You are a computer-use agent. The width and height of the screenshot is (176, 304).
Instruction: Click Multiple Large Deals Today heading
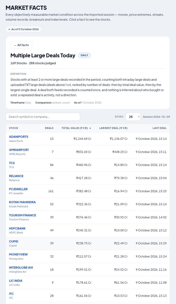[x=43, y=56]
